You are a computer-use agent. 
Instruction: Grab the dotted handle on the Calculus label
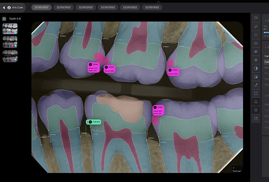coord(88,122)
